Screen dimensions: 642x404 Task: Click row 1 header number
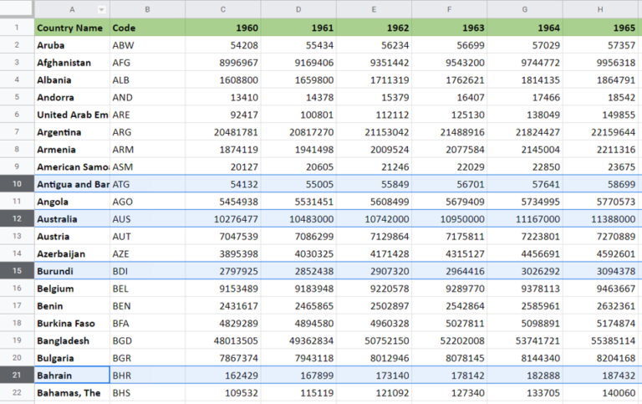click(x=17, y=28)
